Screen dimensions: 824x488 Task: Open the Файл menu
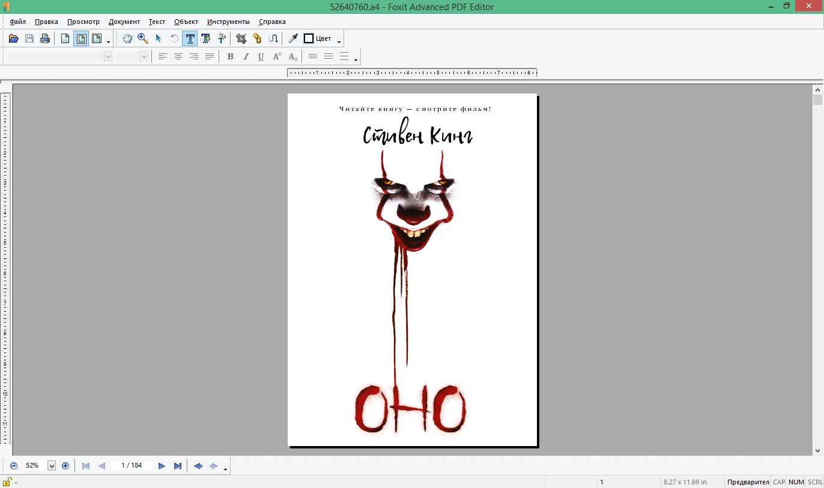(x=18, y=22)
